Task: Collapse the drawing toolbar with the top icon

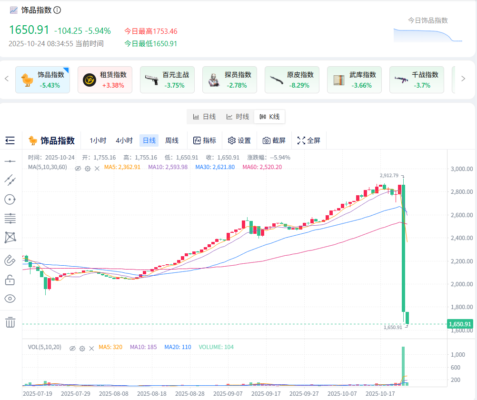Action: (x=10, y=140)
